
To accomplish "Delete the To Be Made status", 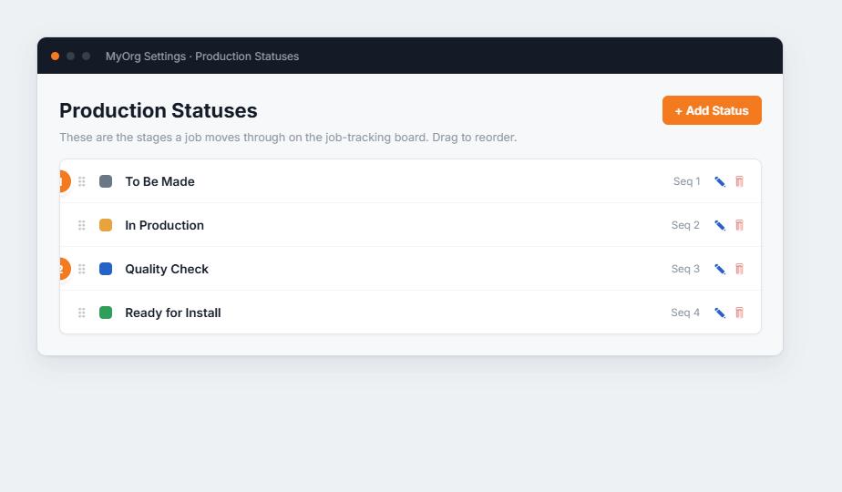I will click(x=739, y=181).
